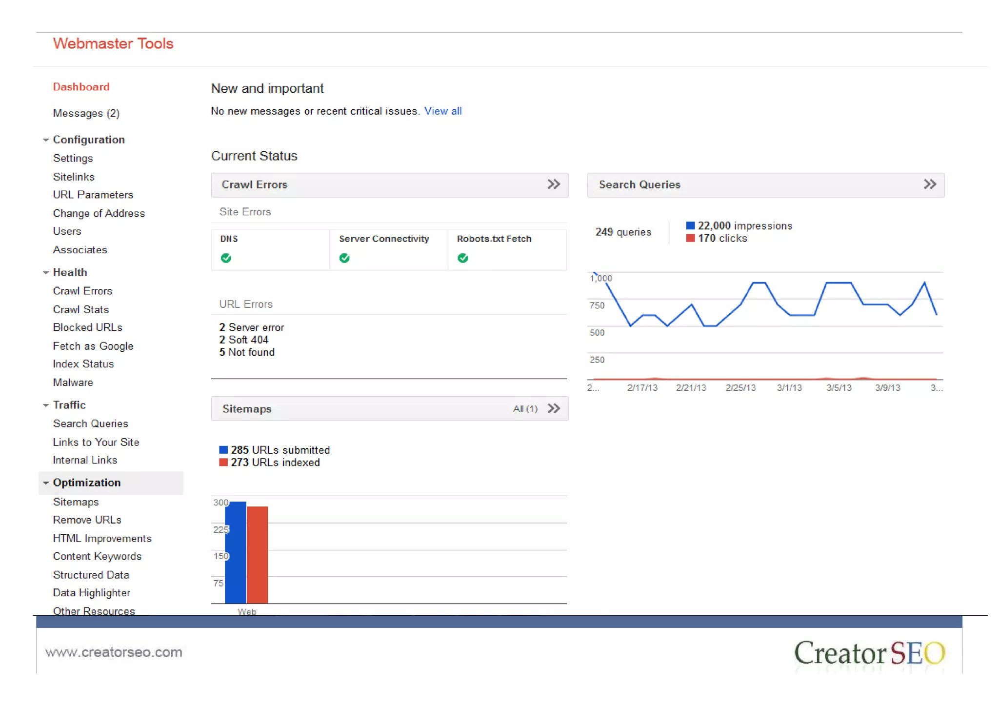Click the blue impressions legend swatch
999x706 pixels.
tap(690, 225)
